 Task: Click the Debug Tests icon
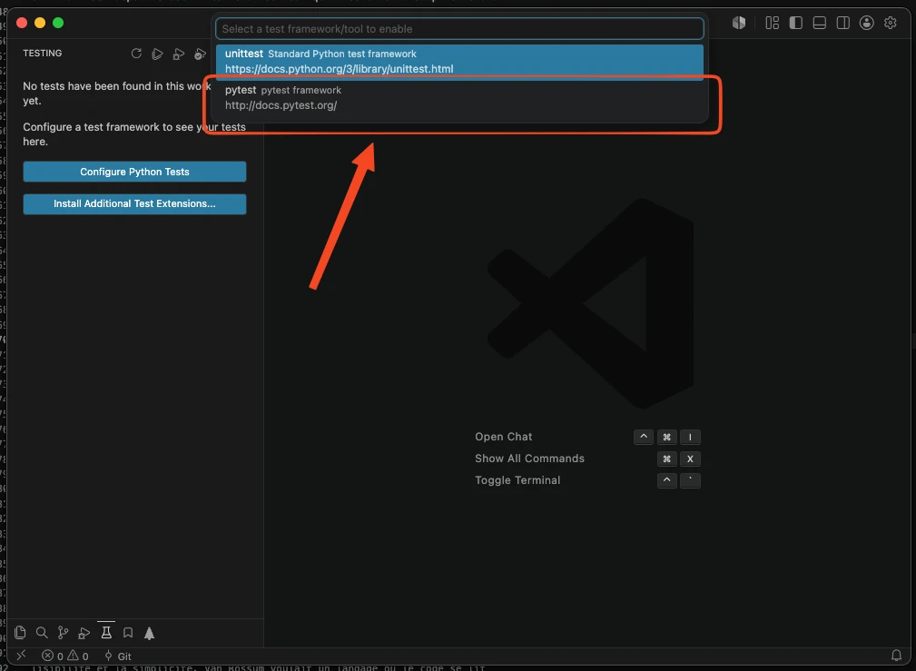178,54
